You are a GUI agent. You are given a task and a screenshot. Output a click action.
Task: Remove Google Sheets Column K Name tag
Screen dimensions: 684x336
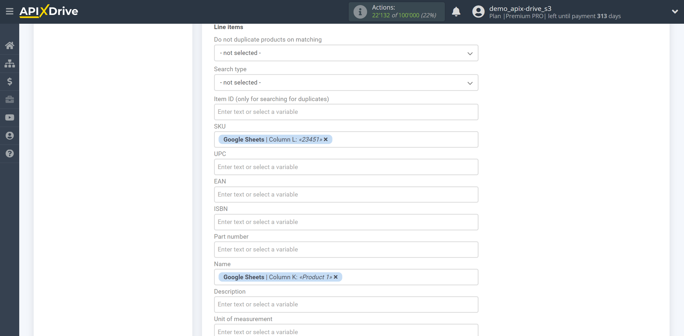[336, 277]
